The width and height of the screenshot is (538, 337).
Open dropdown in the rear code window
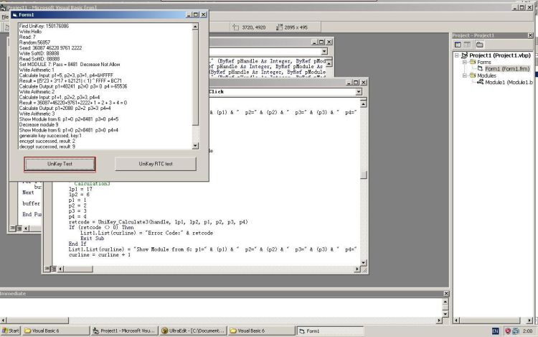pyautogui.click(x=324, y=52)
